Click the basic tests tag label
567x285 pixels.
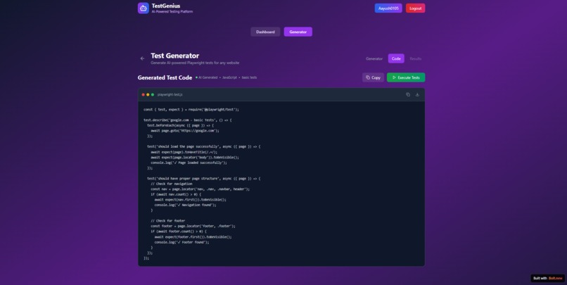pyautogui.click(x=249, y=77)
